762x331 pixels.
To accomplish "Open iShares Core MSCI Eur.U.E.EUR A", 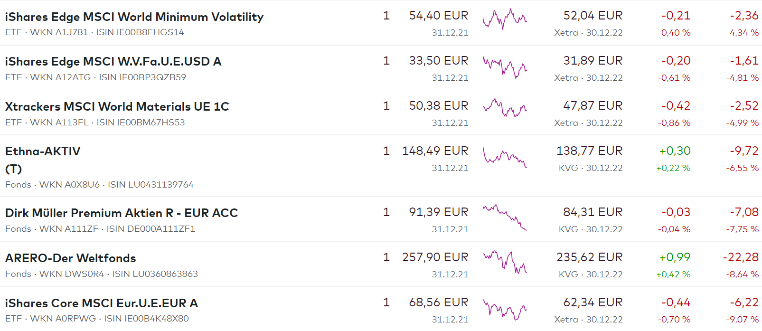I will [101, 303].
